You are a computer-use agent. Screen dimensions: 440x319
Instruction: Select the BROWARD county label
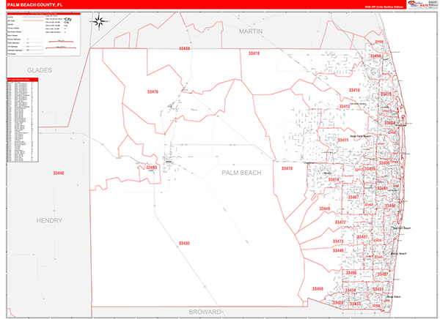click(x=205, y=312)
